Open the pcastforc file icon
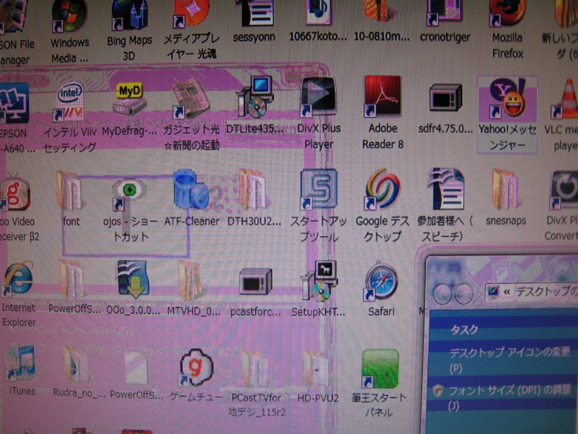The width and height of the screenshot is (578, 434). point(255,281)
